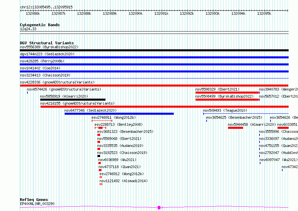
Task: Click the nsv5657012 Ebert label
Action: click(x=278, y=96)
